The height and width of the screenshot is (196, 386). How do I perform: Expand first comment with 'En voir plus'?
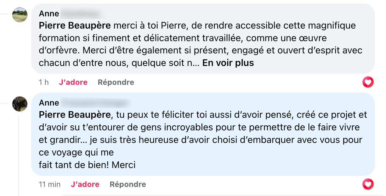[x=228, y=63]
